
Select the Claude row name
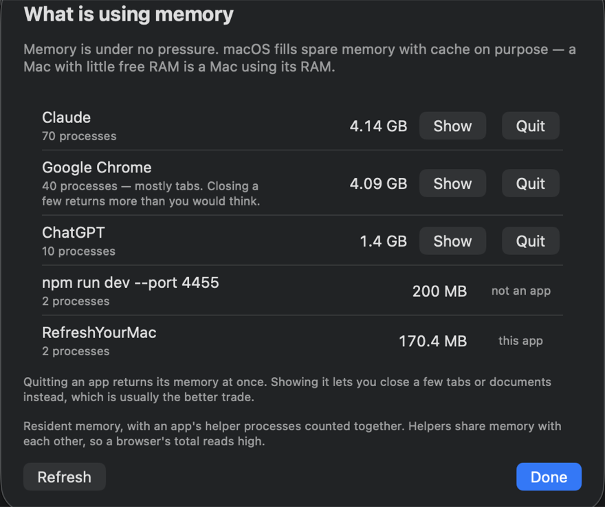pos(67,117)
